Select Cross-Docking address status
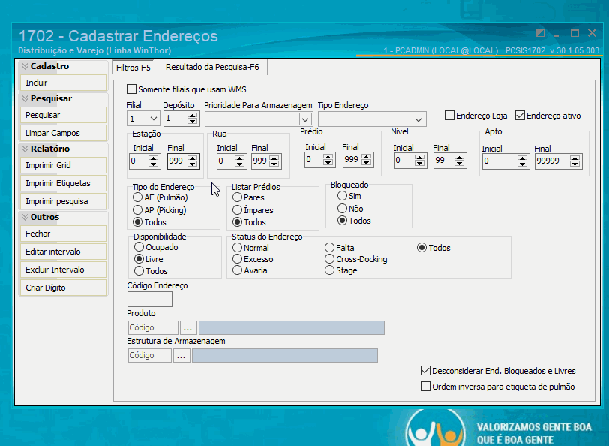This screenshot has width=609, height=446. (330, 259)
